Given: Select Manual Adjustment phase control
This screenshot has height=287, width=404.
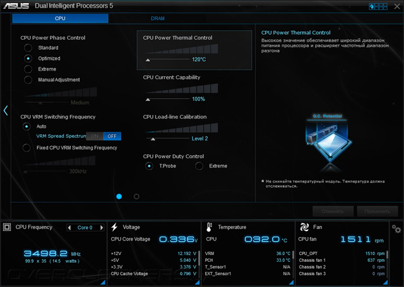Looking at the screenshot, I should tap(28, 80).
